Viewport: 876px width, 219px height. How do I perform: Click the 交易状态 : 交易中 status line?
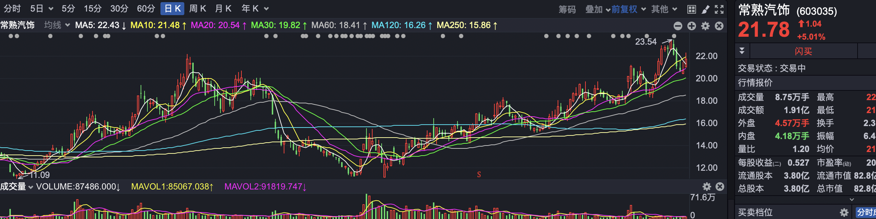click(772, 68)
